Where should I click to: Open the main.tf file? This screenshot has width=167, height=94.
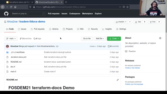pyautogui.click(x=13, y=72)
